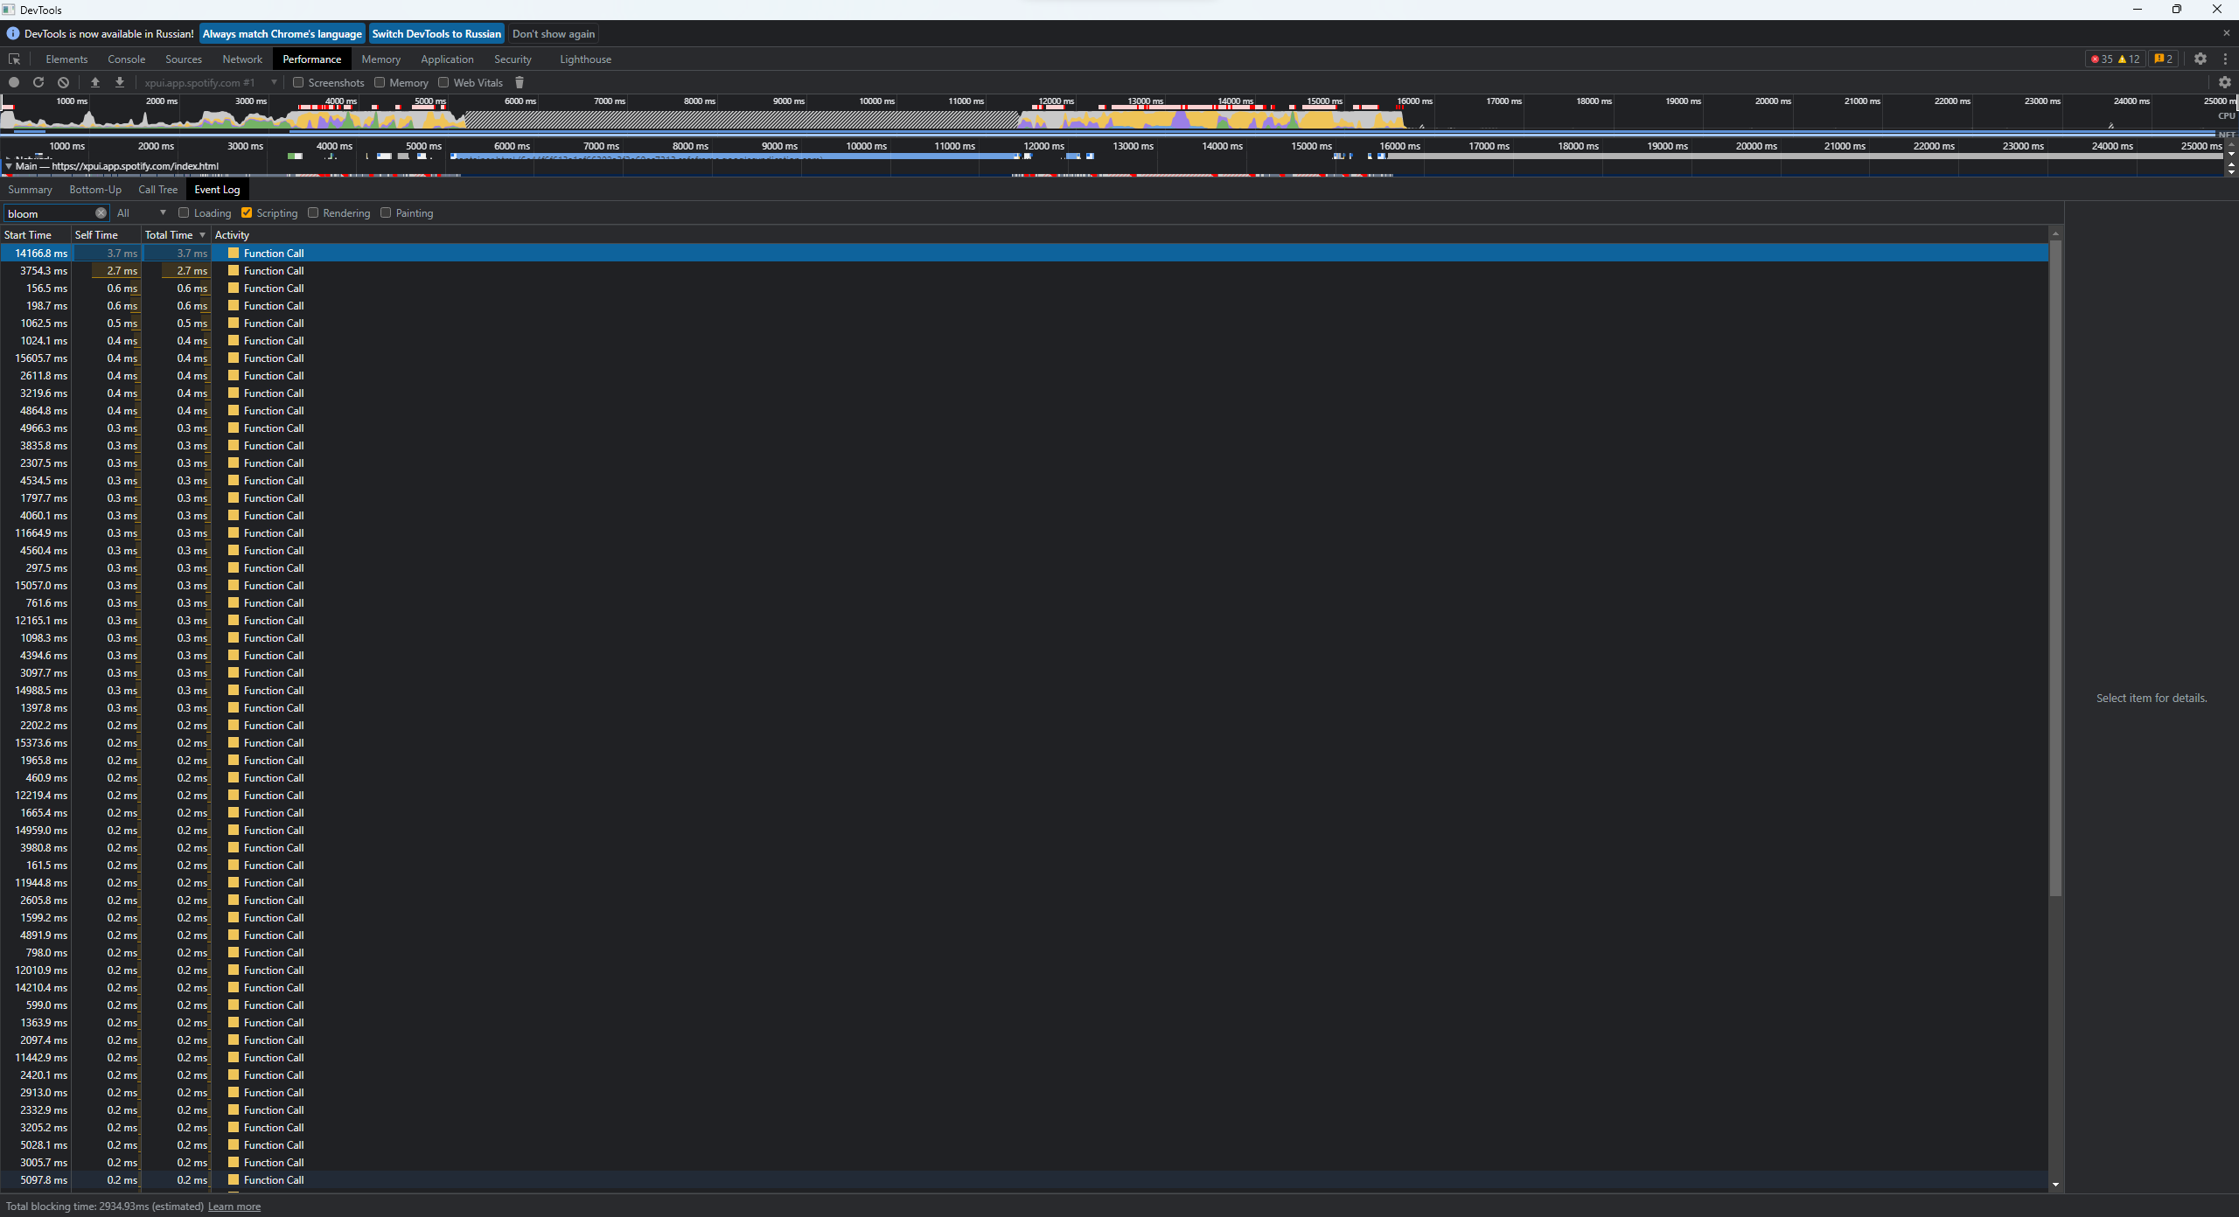Viewport: 2239px width, 1217px height.
Task: Open the Learn more link
Action: click(234, 1207)
